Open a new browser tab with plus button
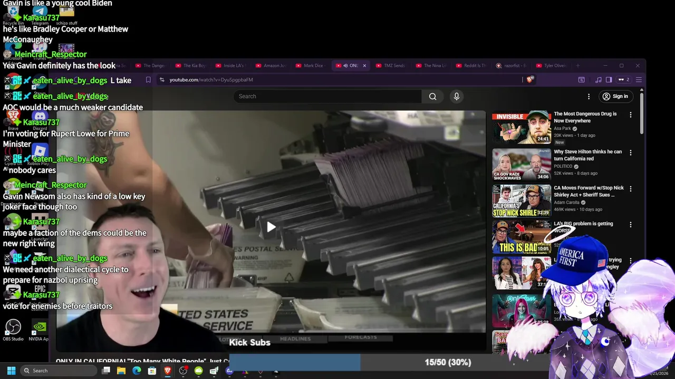Screen dimensions: 675x379 point(578,66)
